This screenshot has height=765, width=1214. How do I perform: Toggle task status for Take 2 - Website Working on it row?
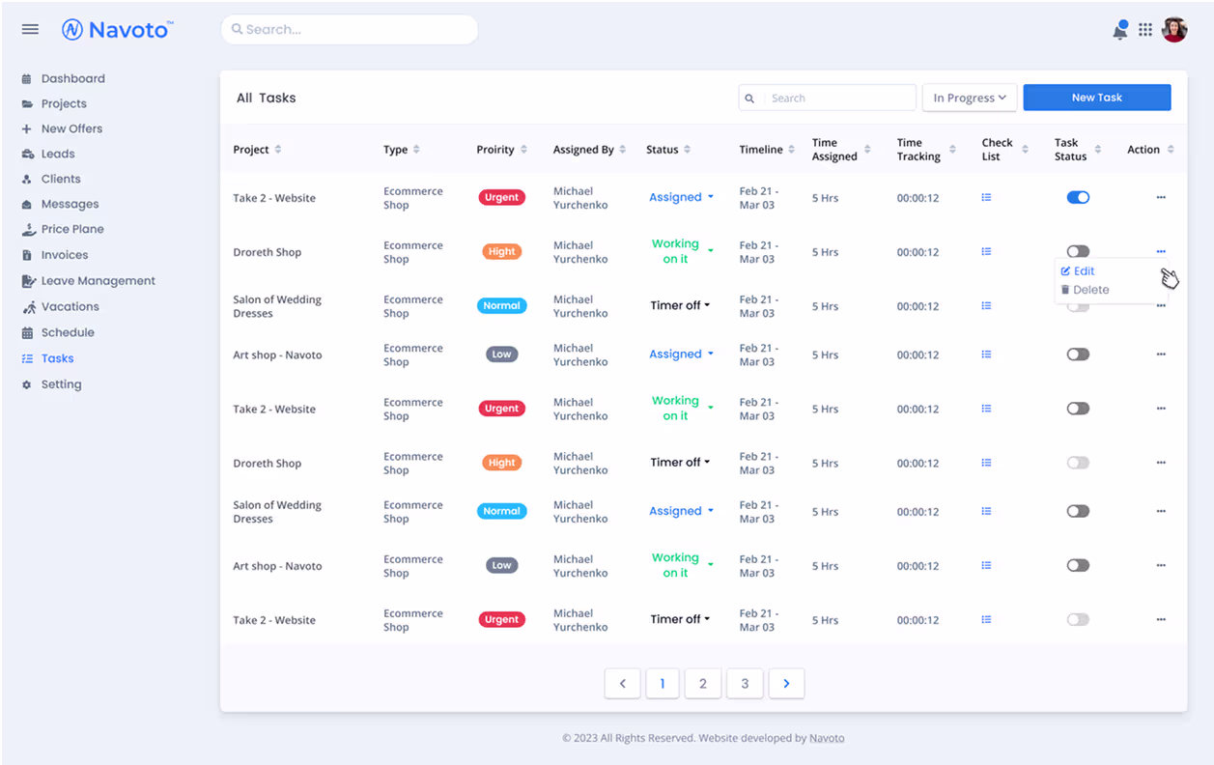click(1078, 409)
